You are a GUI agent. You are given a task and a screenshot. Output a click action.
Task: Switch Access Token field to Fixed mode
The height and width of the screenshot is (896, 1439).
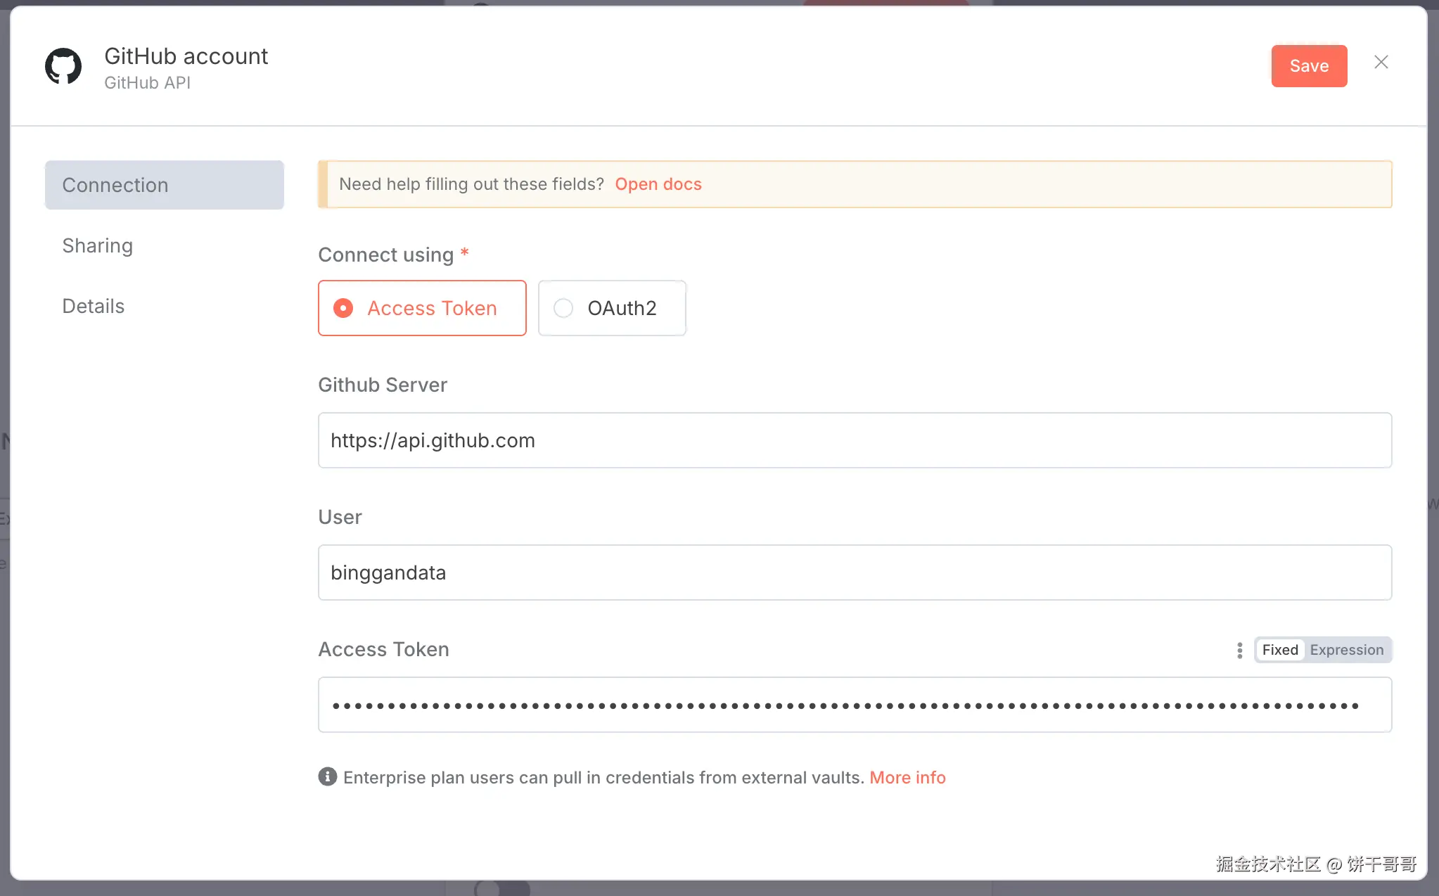tap(1279, 650)
